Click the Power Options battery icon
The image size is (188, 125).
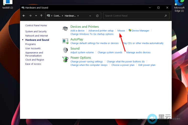[x=65, y=59]
